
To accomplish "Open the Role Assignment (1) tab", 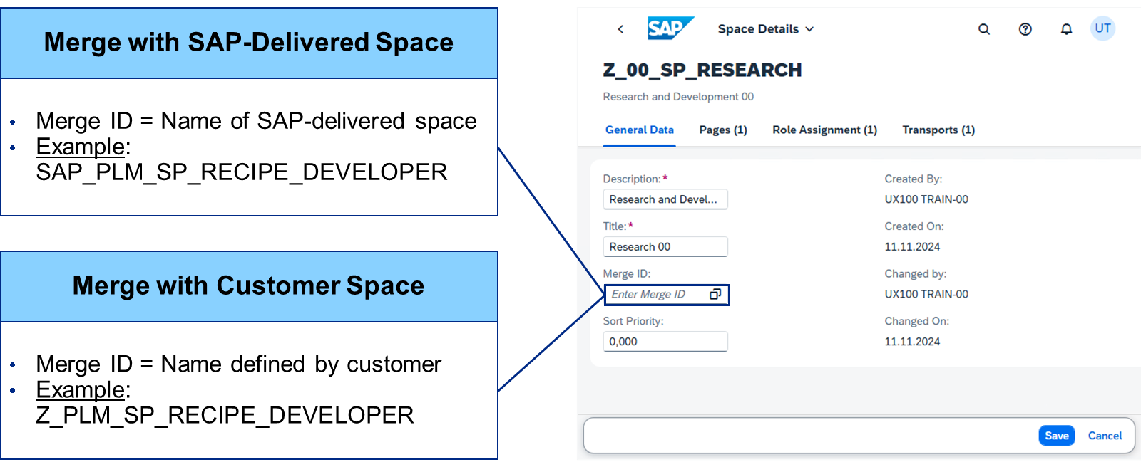I will point(824,130).
